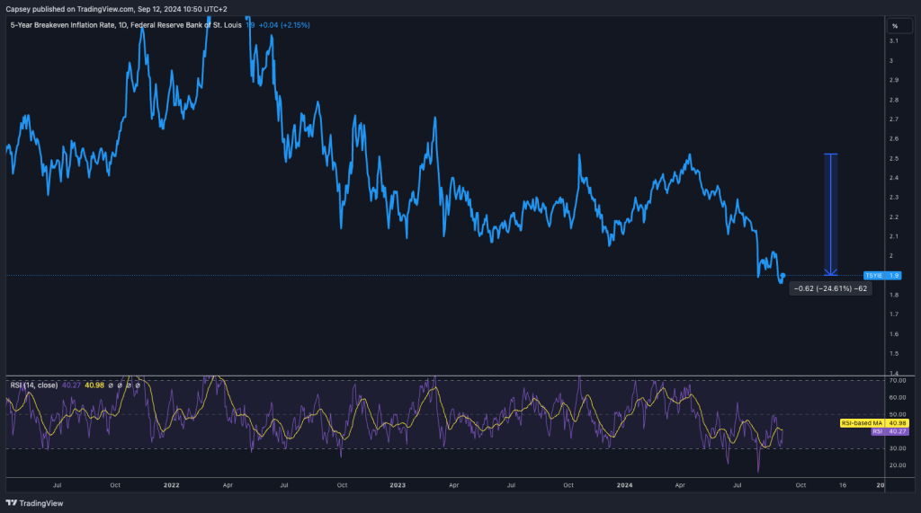921x513 pixels.
Task: Open the RSI (14, close) indicator legend
Action: (x=34, y=385)
